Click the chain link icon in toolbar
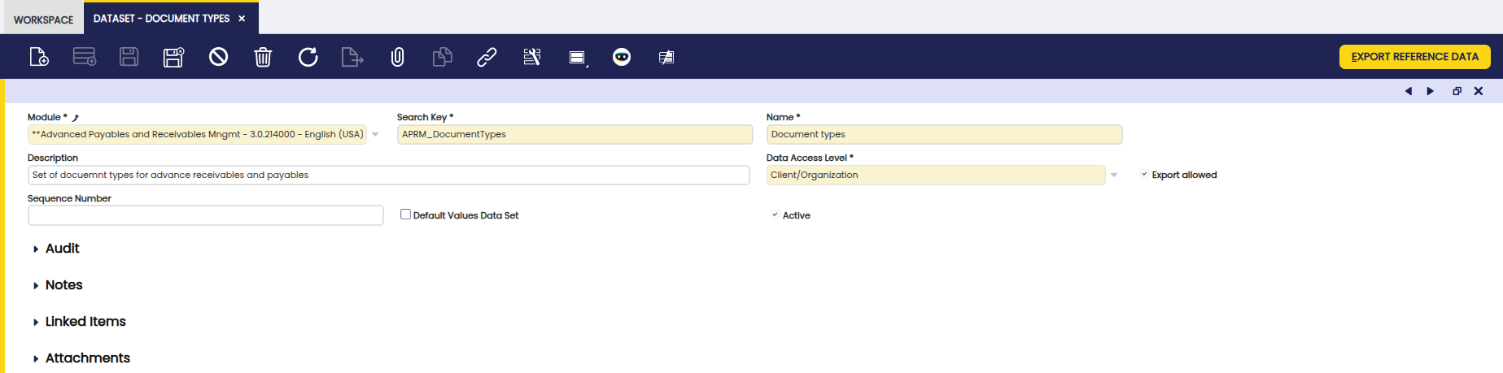Viewport: 1503px width, 373px height. 487,57
